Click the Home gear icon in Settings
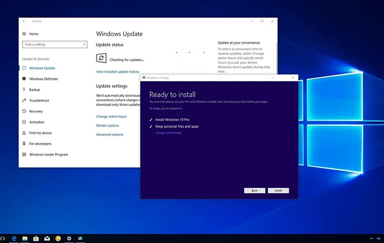384x243 pixels. coord(24,34)
